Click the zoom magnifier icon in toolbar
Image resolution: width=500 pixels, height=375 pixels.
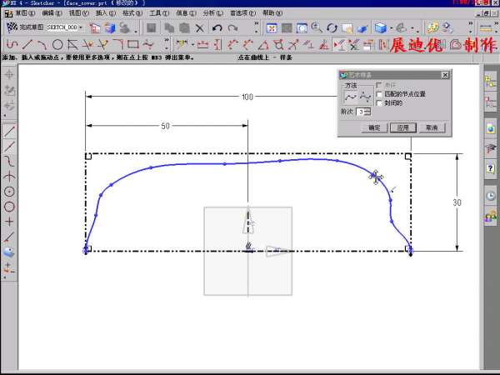[316, 28]
